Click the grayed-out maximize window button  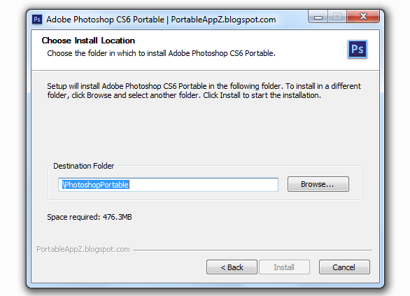point(337,17)
